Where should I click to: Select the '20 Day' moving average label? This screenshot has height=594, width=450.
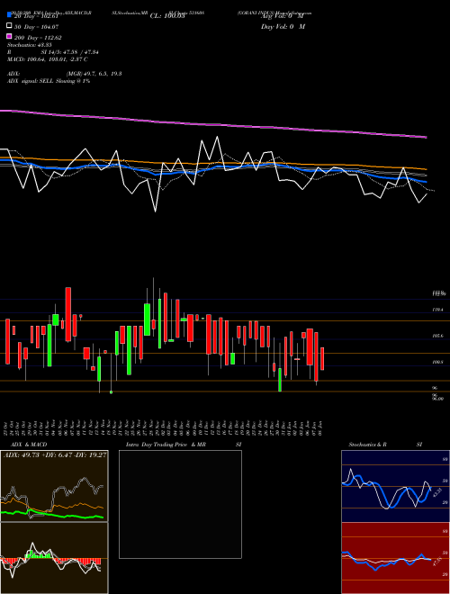point(36,16)
